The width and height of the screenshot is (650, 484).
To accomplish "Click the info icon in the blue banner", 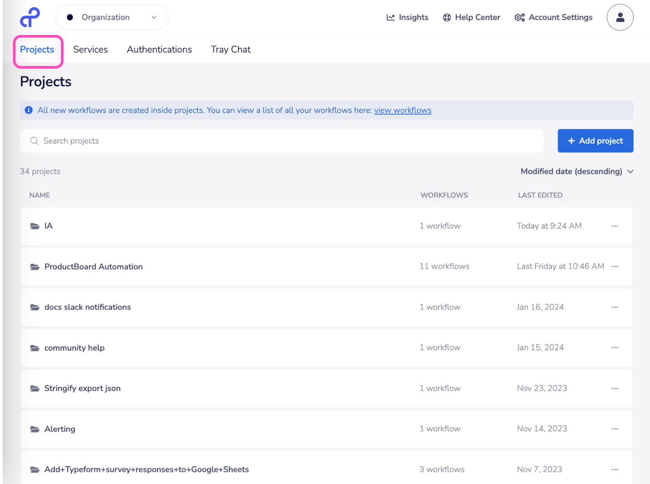I will (29, 110).
